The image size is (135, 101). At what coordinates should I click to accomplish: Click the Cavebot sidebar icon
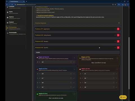[x=8, y=23]
